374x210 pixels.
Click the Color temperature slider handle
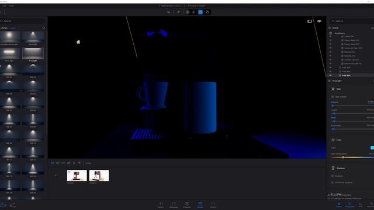[x=343, y=157]
